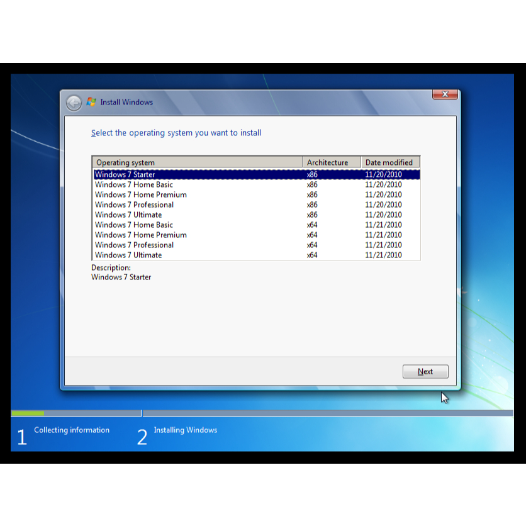Select Windows 7 Home Premium x64
Viewport: 526px width, 526px height.
point(257,235)
